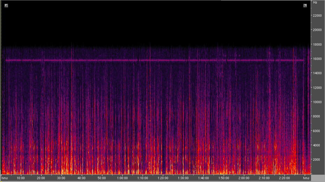
Task: Jump to 2:00:00 on the timeline
Action: [244, 178]
